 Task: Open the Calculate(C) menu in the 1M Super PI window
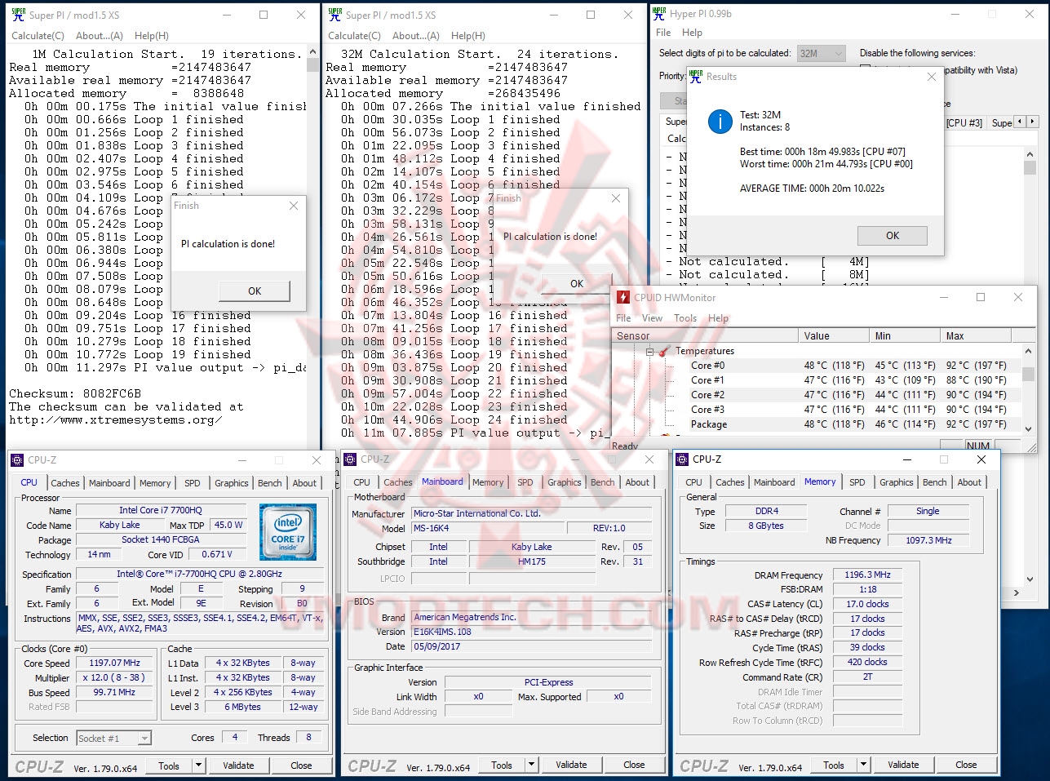(x=38, y=36)
